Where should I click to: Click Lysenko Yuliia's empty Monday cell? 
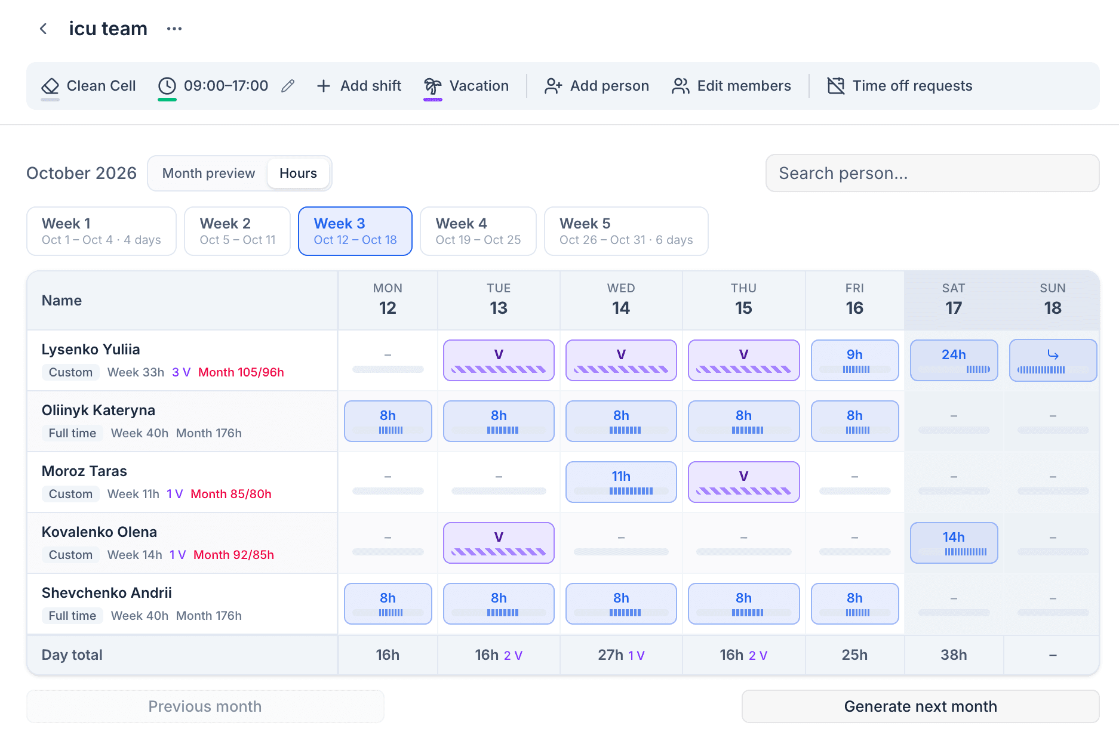pyautogui.click(x=388, y=360)
